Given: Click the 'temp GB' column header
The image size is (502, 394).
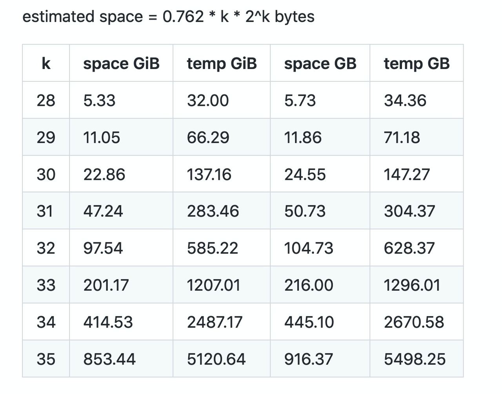Looking at the screenshot, I should pos(417,63).
